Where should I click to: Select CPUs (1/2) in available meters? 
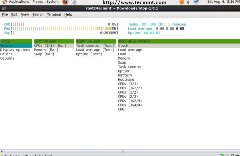128,92
